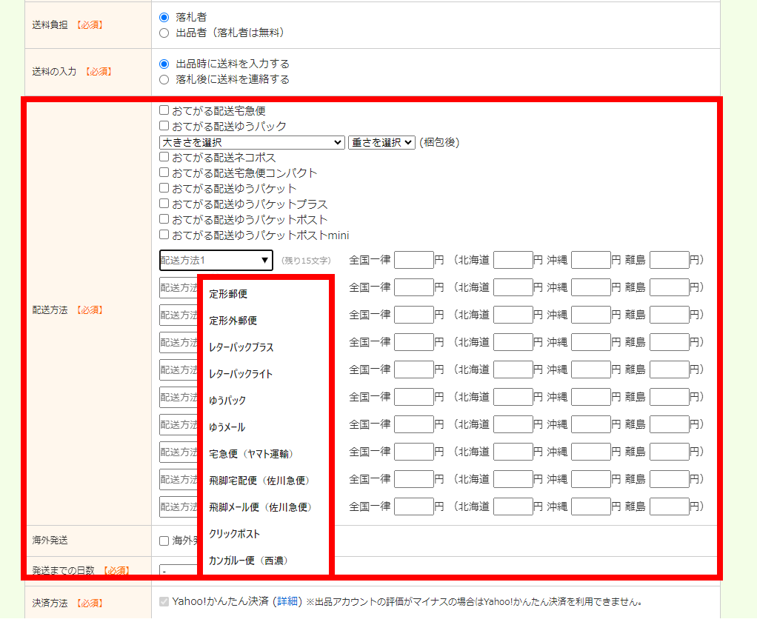
Task: Open the 重さを選択 dropdown
Action: click(381, 142)
